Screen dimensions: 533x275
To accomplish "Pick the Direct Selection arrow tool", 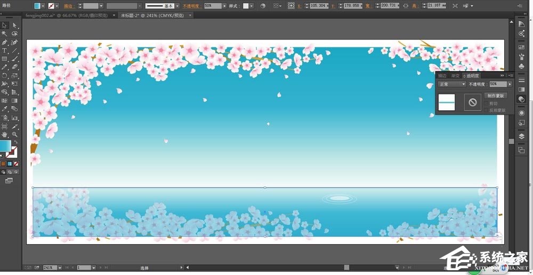I will click(14, 25).
